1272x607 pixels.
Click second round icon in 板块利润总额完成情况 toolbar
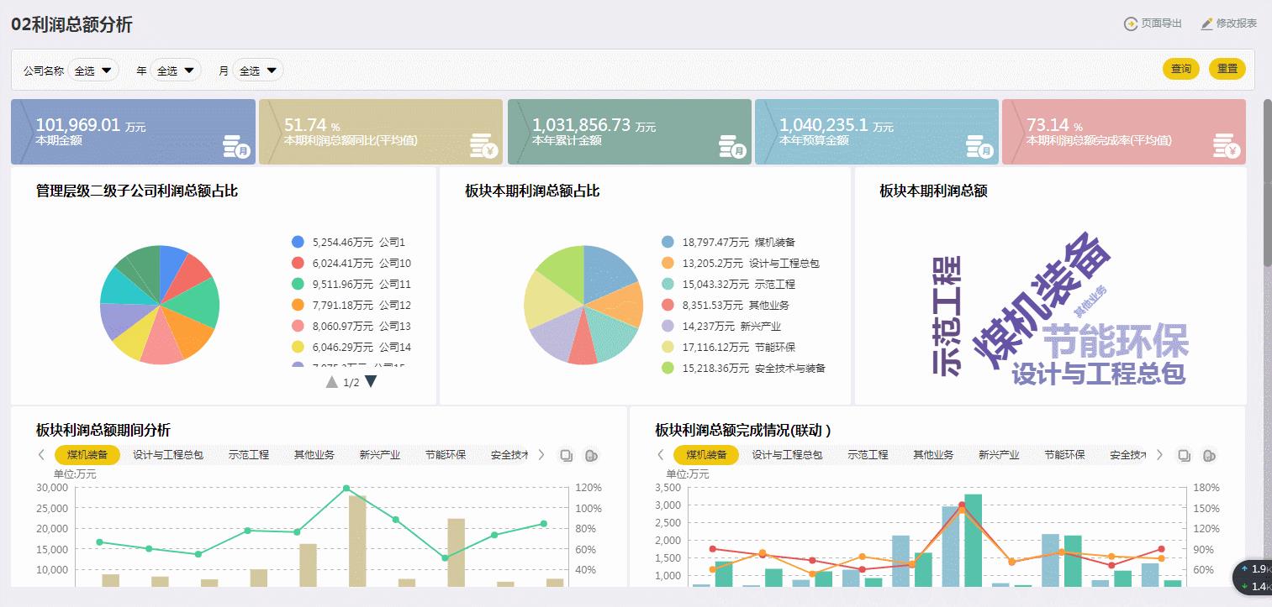1209,455
